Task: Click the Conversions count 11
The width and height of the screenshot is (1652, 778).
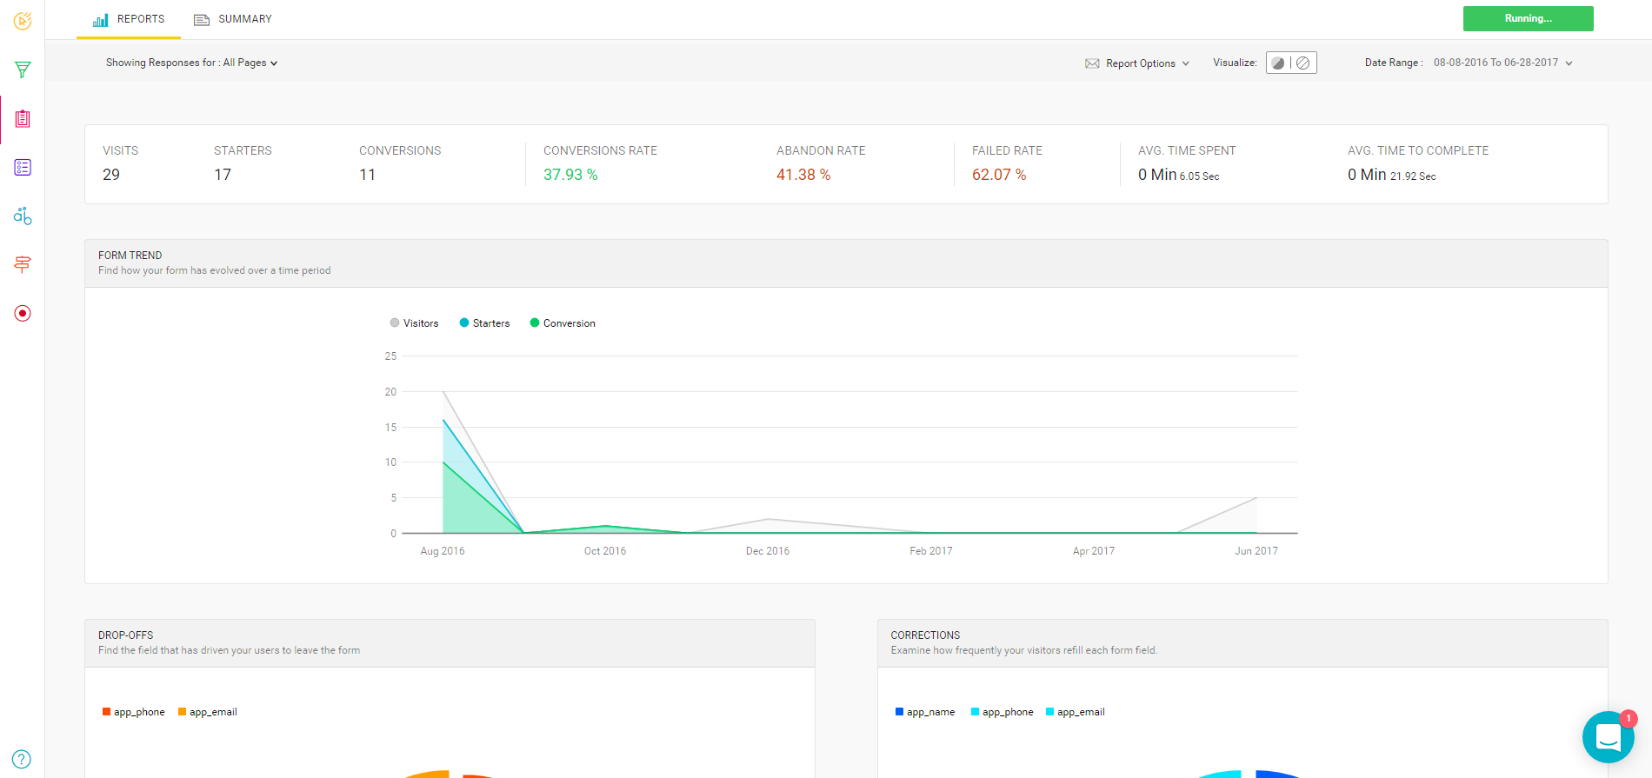Action: pos(368,175)
